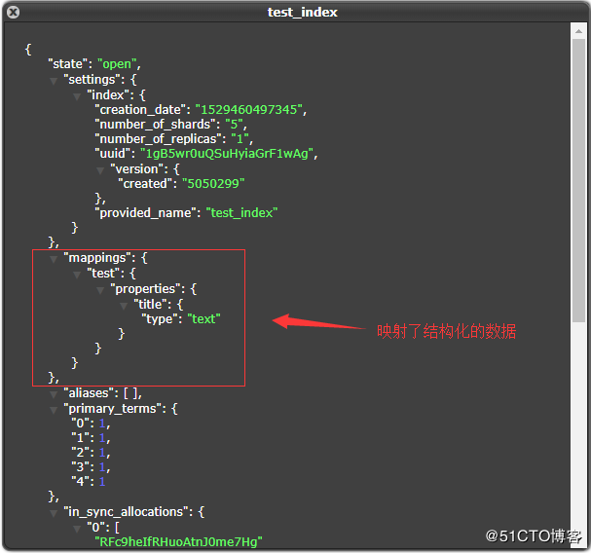591x553 pixels.
Task: Click the primary_terms "1" entry
Action: (x=91, y=438)
